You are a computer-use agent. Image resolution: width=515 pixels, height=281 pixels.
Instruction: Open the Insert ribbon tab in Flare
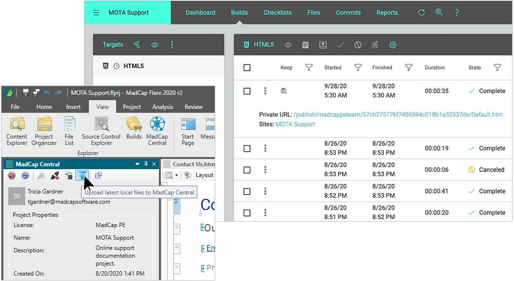(x=73, y=107)
